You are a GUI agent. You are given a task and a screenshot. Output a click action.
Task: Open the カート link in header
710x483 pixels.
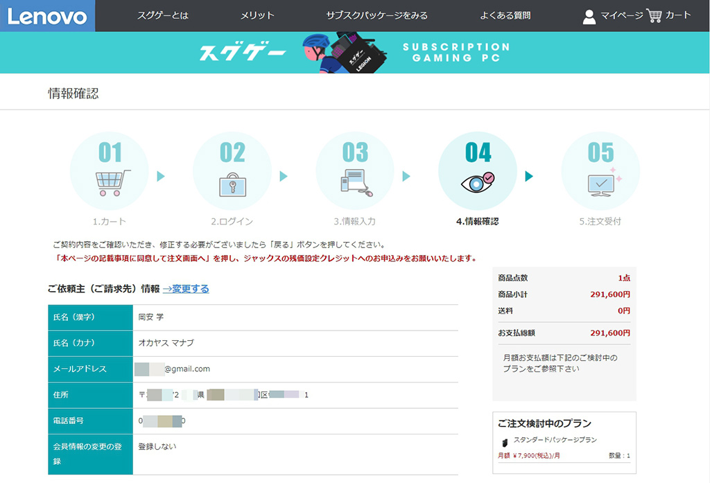click(678, 15)
